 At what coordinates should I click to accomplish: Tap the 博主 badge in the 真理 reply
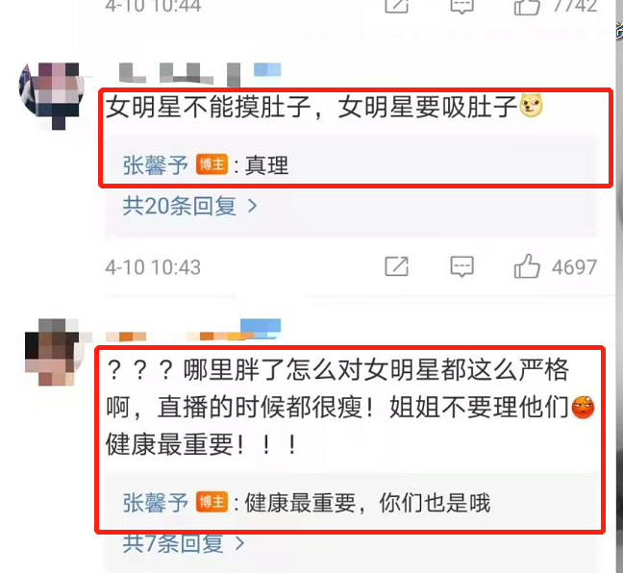click(212, 164)
